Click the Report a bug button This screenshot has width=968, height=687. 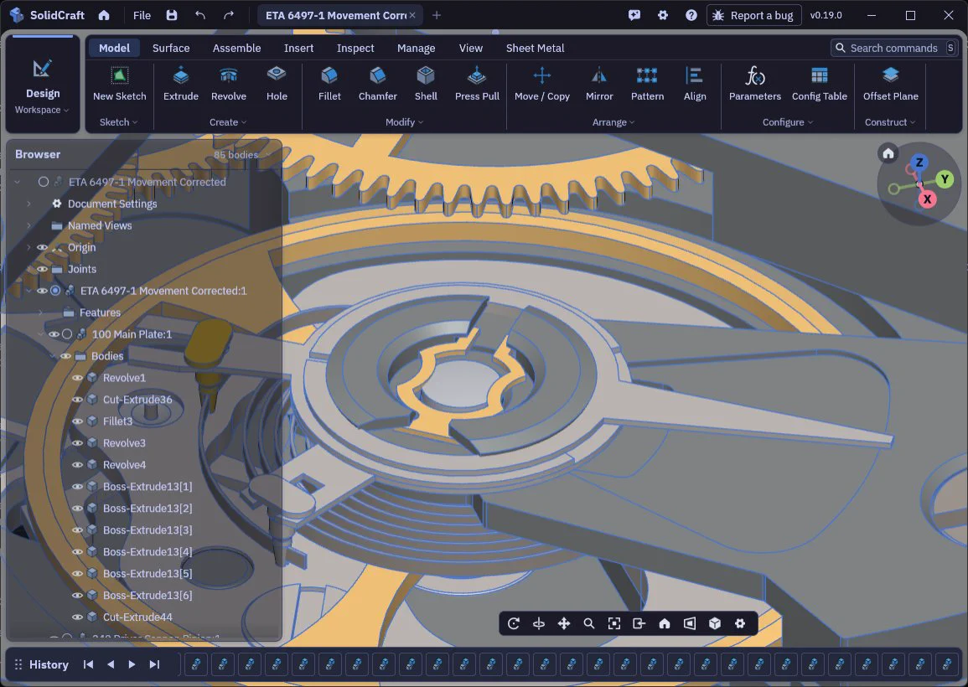[x=753, y=15]
